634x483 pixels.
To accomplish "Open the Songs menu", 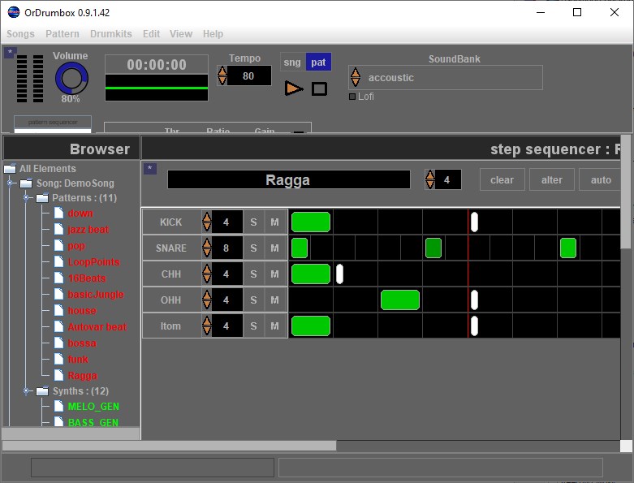I will click(x=20, y=34).
